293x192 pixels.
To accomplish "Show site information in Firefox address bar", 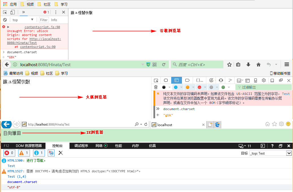I will [x=15, y=65].
